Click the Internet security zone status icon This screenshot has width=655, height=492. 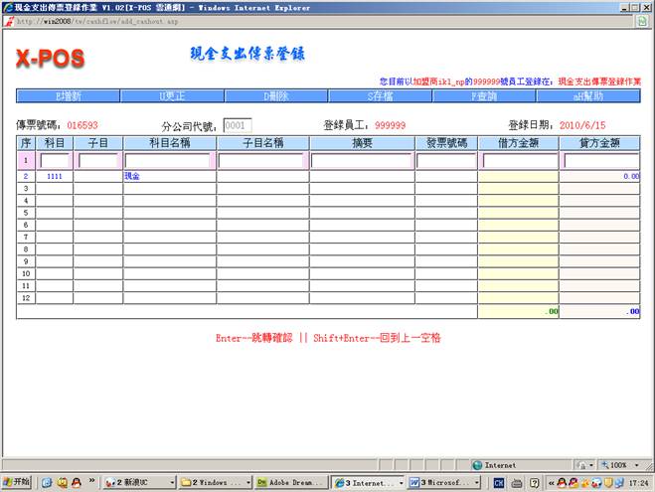click(478, 464)
